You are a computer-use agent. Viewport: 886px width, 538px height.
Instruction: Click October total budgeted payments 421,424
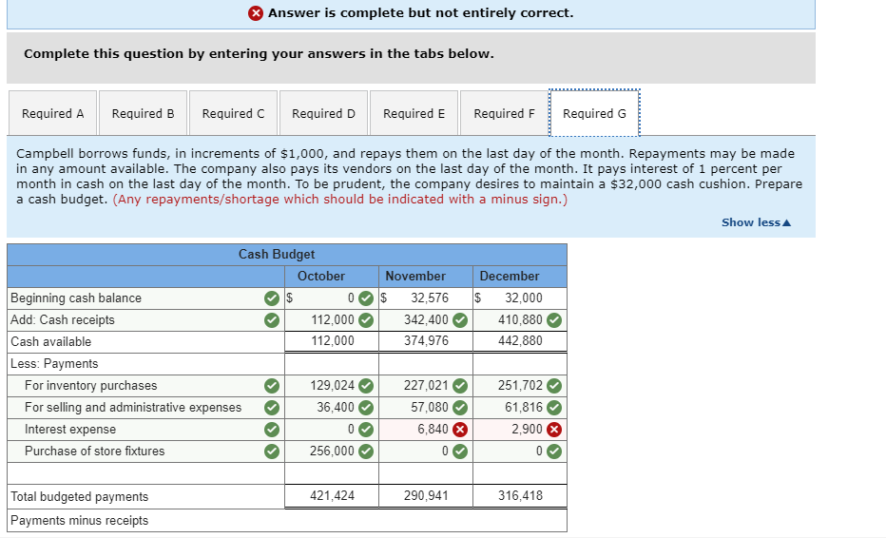pos(333,495)
